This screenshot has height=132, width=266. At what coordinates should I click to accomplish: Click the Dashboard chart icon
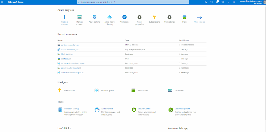coord(170,90)
